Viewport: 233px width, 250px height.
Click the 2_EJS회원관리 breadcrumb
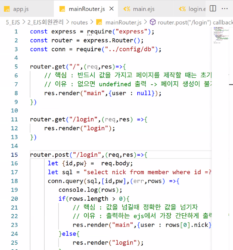pos(45,22)
